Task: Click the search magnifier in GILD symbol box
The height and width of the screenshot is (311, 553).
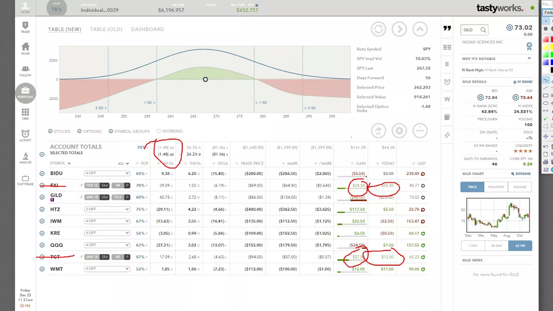Action: click(483, 30)
